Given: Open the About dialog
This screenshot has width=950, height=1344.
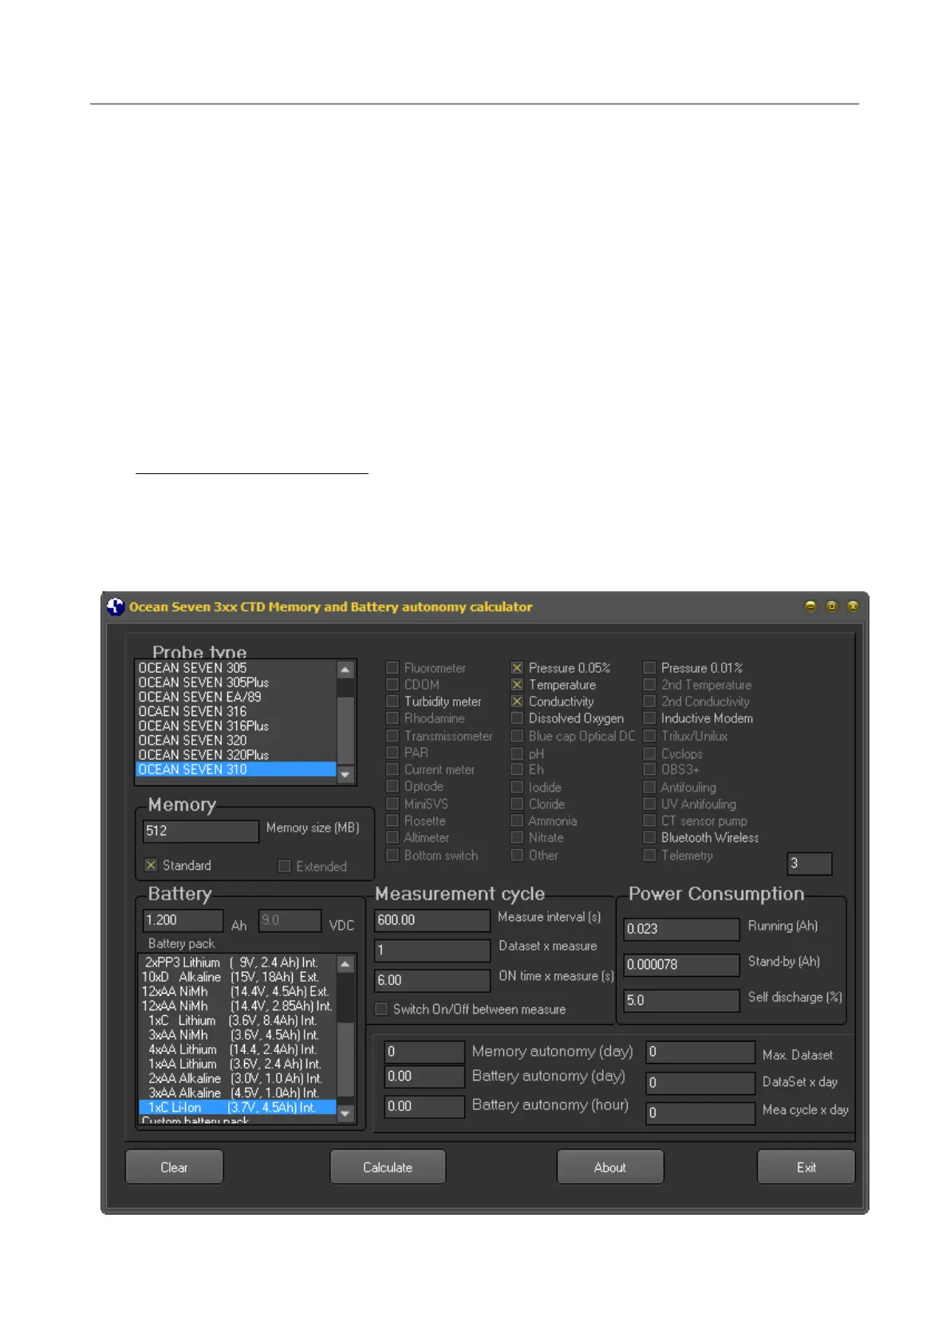Looking at the screenshot, I should [610, 1167].
